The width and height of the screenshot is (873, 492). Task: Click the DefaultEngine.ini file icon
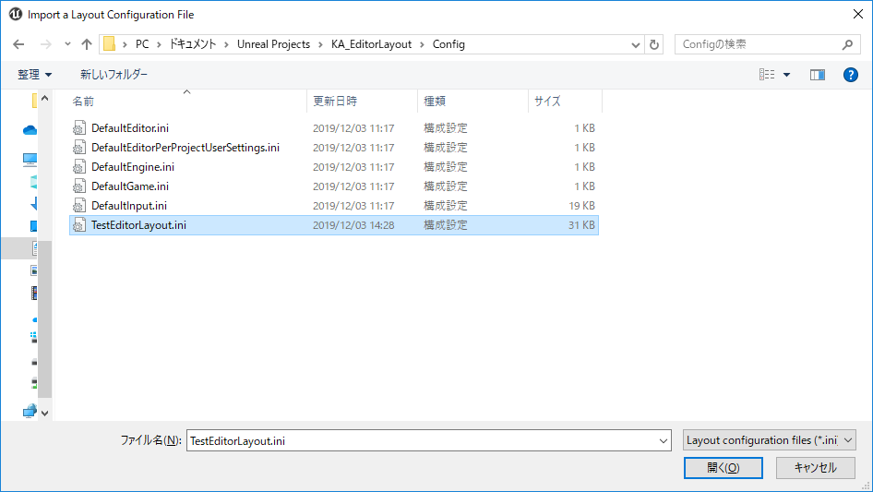[x=79, y=167]
